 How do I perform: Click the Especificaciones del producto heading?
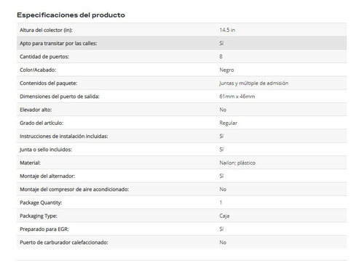(x=71, y=15)
